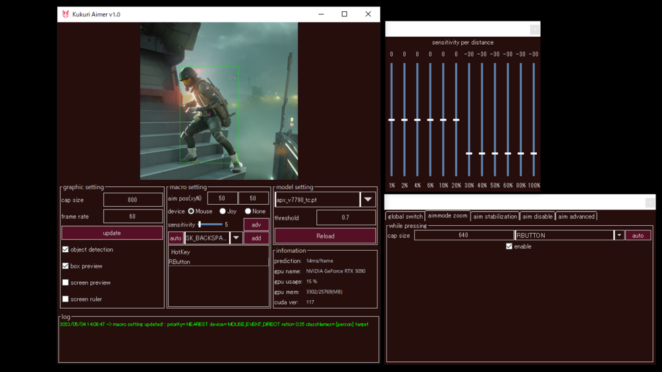
Task: Click the adv sensitivity button
Action: [256, 225]
